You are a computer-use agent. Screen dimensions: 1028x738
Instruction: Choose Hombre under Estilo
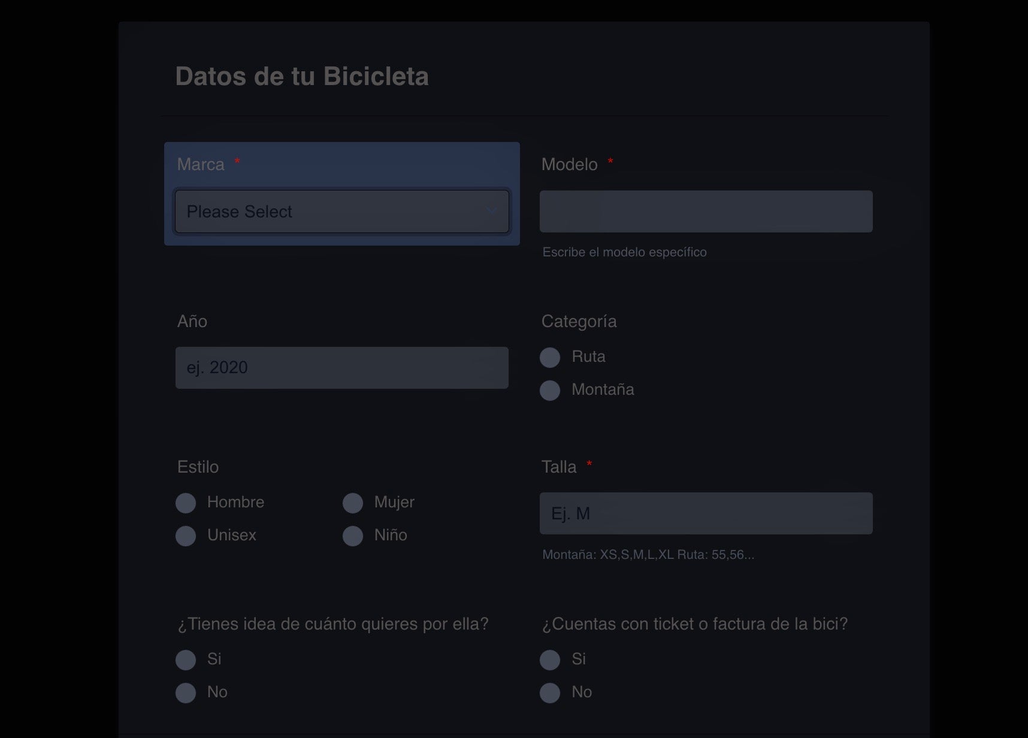[x=186, y=503]
